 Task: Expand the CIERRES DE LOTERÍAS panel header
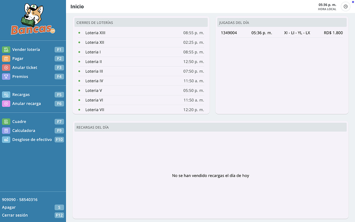pyautogui.click(x=141, y=22)
